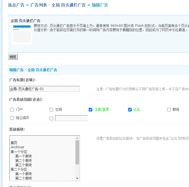Focus the 广告标题 input field

point(45,89)
